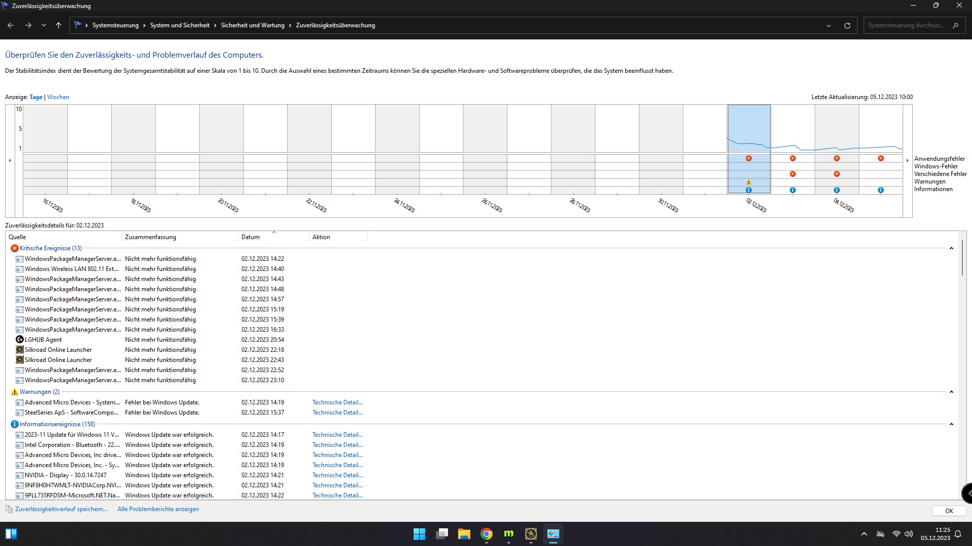Click the LGHUB Agent entry icon

coord(20,340)
